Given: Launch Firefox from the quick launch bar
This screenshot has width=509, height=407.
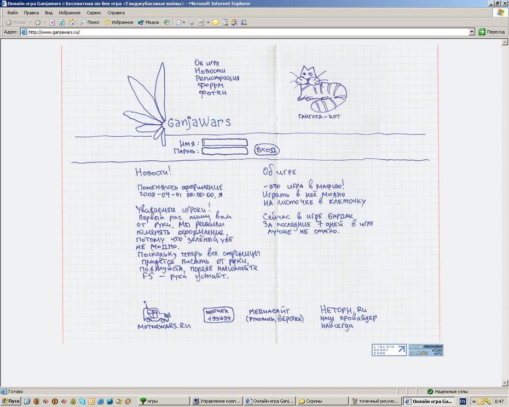Looking at the screenshot, I should (36, 402).
